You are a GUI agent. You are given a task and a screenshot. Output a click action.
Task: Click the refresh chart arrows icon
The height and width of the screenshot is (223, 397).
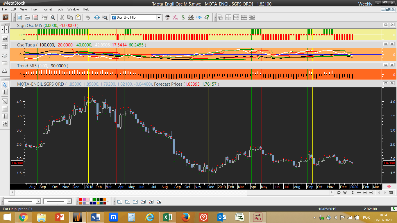[339, 193]
